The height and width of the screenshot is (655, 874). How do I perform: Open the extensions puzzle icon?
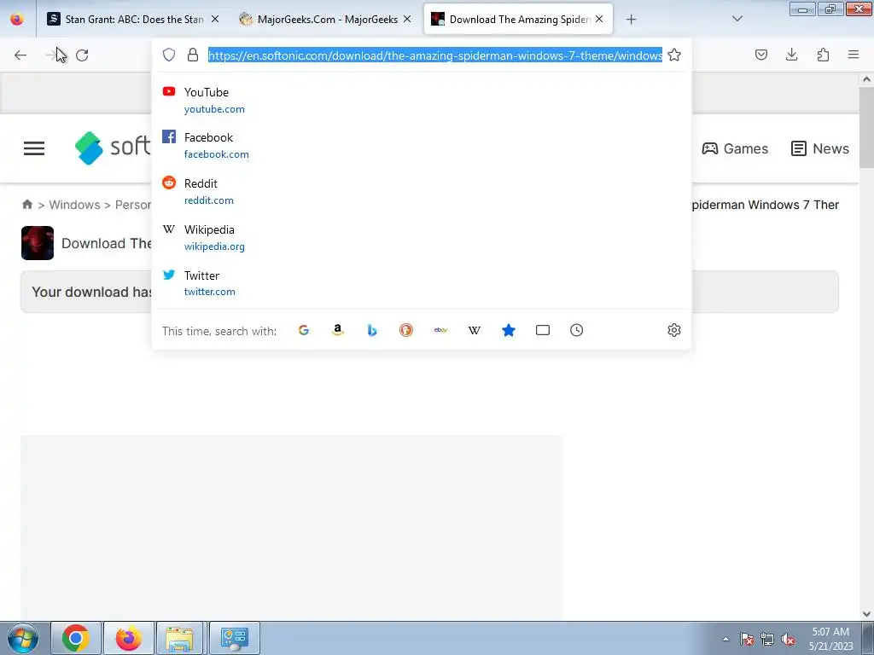pyautogui.click(x=823, y=55)
